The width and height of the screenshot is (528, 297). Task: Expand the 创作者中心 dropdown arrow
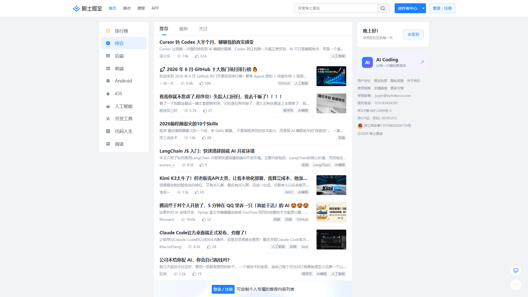point(424,8)
